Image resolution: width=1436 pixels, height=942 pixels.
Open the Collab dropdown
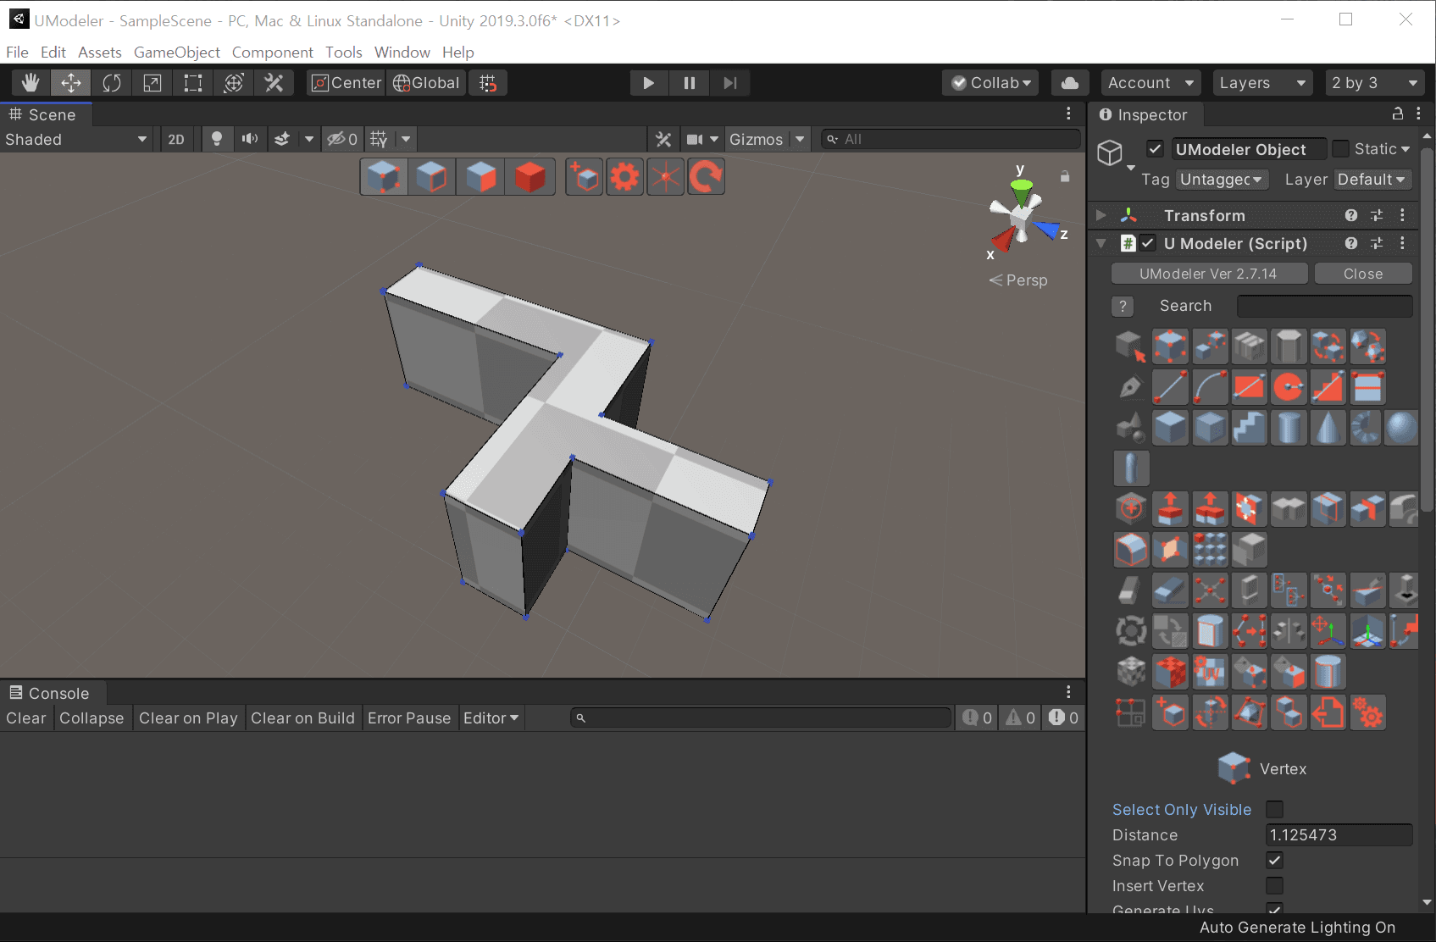tap(990, 83)
